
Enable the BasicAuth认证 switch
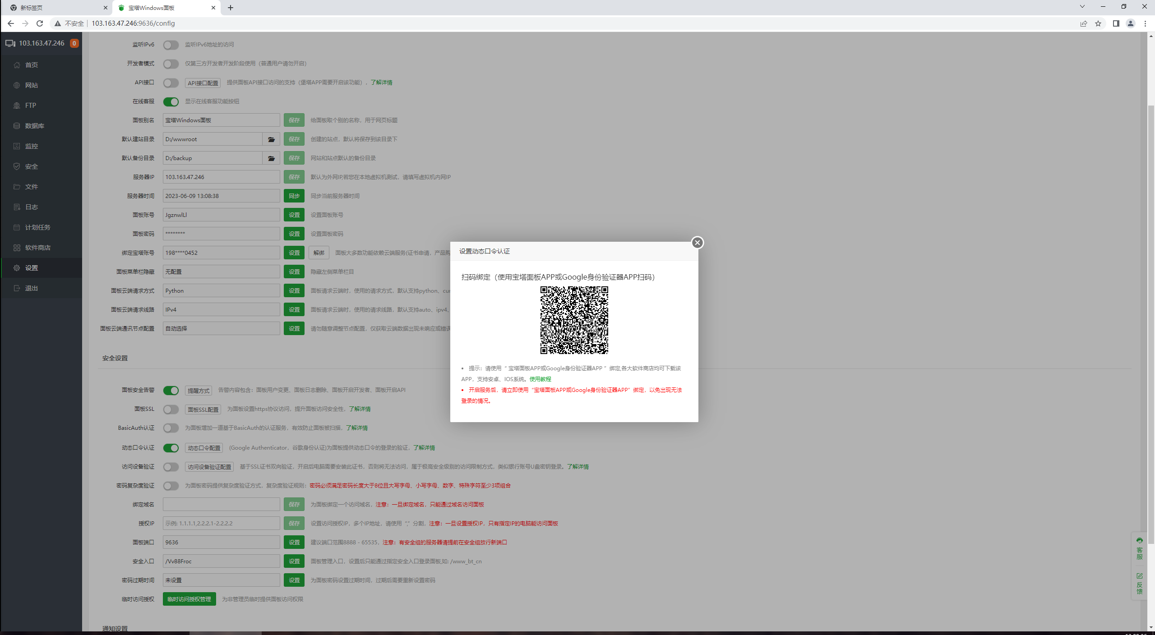pyautogui.click(x=171, y=428)
